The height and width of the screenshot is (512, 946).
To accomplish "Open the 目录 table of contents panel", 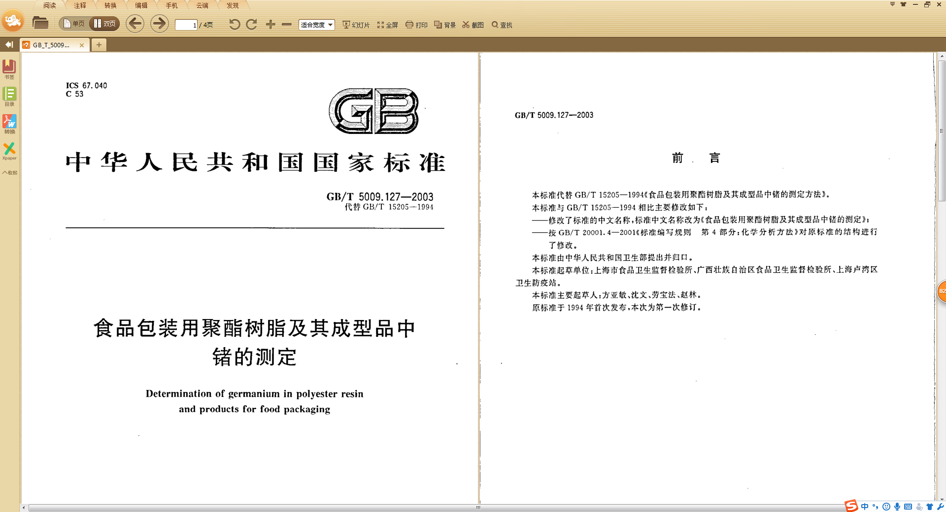I will tap(9, 96).
